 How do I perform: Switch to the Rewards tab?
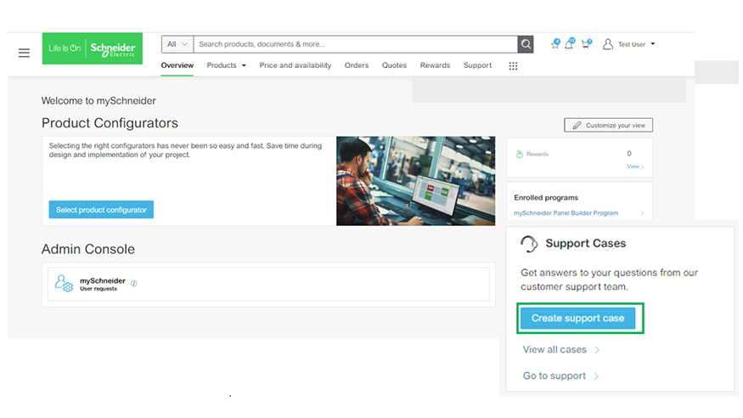(435, 65)
